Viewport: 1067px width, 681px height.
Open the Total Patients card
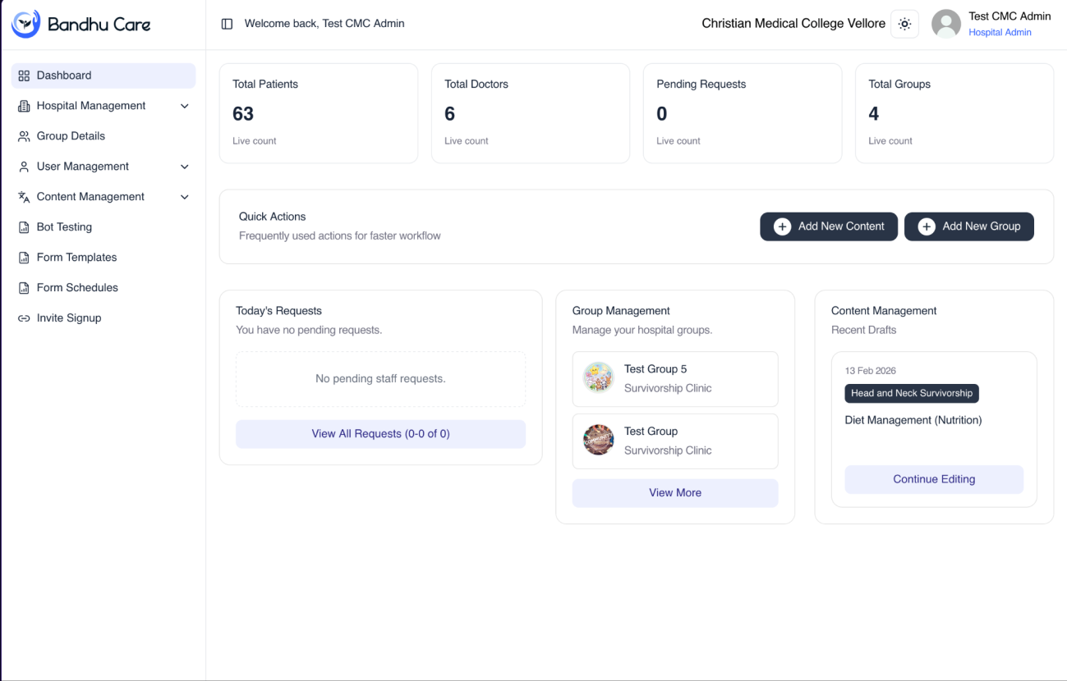(319, 113)
